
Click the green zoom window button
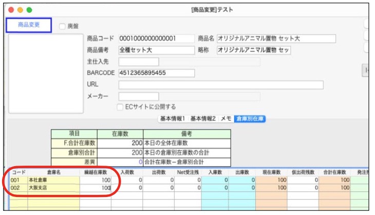(x=29, y=10)
